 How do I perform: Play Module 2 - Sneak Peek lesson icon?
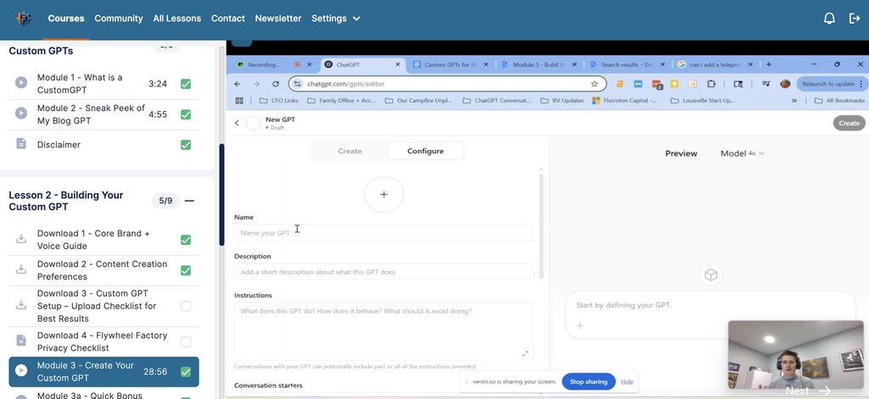21,114
